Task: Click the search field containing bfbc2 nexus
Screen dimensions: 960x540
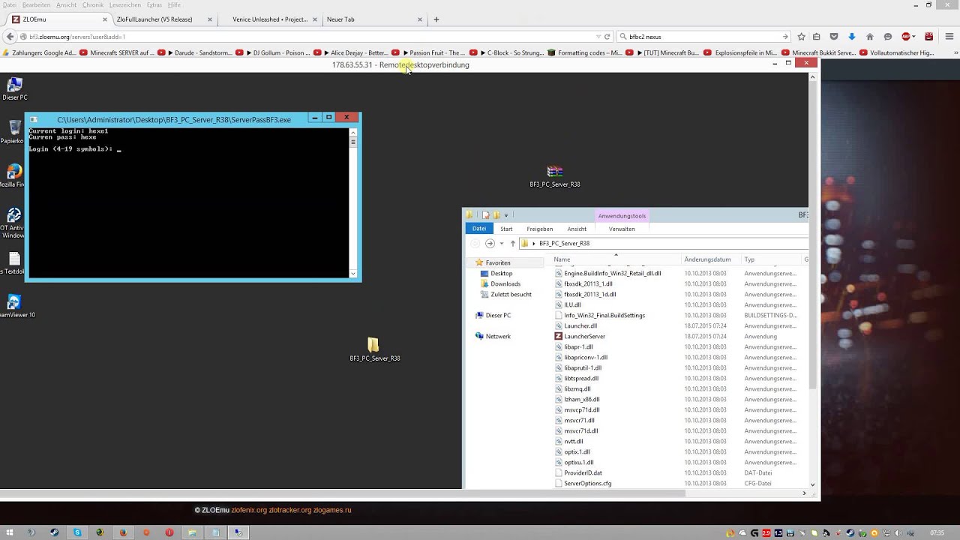Action: click(703, 36)
